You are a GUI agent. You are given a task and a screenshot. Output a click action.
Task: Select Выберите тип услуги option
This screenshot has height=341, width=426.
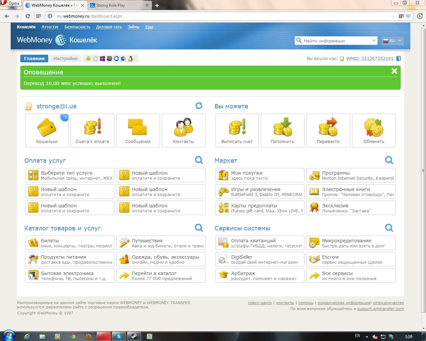[70, 175]
